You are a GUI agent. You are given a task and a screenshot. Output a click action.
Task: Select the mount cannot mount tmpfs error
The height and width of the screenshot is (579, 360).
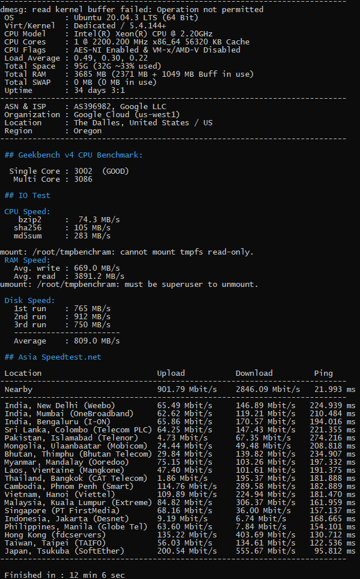click(x=127, y=253)
